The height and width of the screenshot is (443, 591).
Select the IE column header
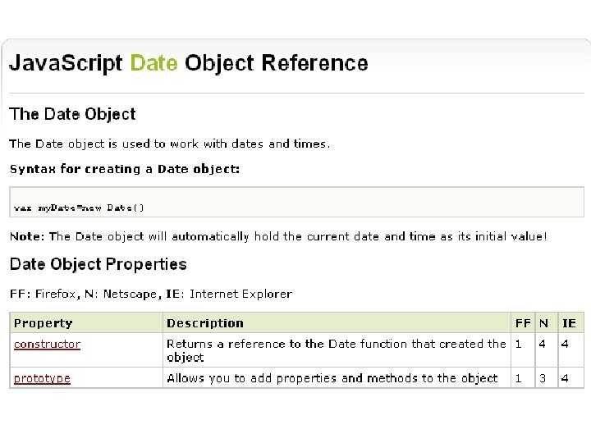(569, 323)
